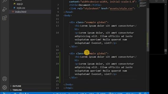Image resolution: width=168 pixels, height=94 pixels.
Task: Click the closing </html> tag
Action: pyautogui.click(x=68, y=88)
